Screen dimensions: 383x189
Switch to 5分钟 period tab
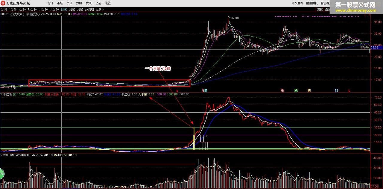[x=22, y=9]
